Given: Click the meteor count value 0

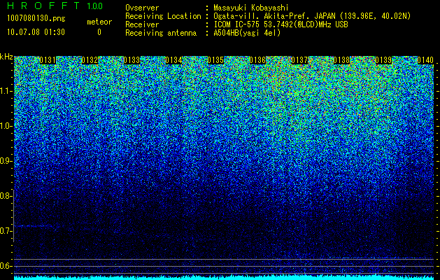Looking at the screenshot, I should 99,32.
